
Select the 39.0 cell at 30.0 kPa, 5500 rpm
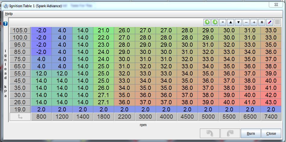coord(229,95)
